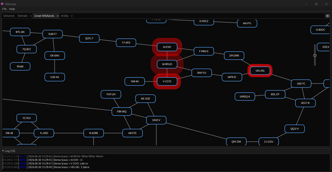Click the QQ3-YI system node
This screenshot has width=332, height=172.
click(294, 129)
